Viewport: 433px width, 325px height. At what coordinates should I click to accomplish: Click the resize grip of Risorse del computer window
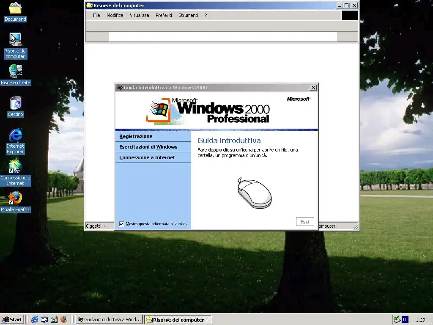(x=356, y=227)
